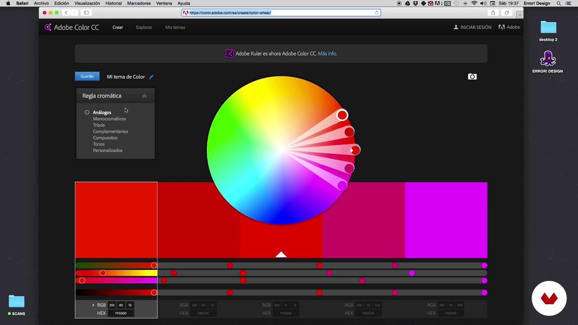Click the Adobe logo icon in the header
Viewport: 578px width, 325px height.
[501, 27]
